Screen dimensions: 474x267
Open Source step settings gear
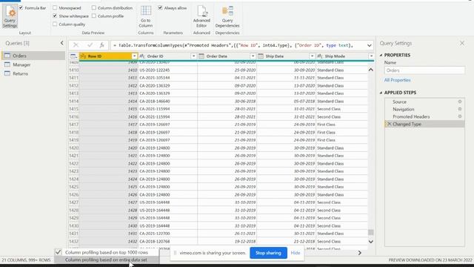coord(460,102)
